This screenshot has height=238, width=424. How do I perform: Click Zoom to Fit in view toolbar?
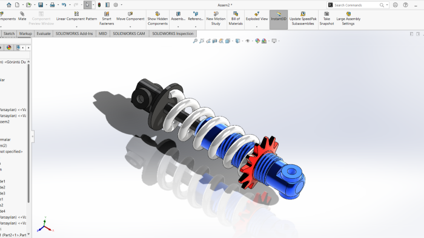pyautogui.click(x=195, y=41)
